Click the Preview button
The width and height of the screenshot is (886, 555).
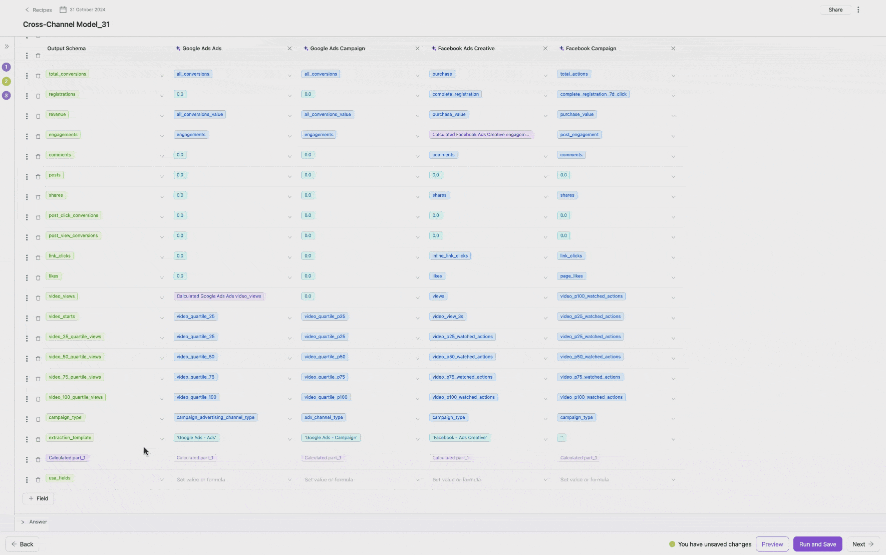pyautogui.click(x=772, y=544)
